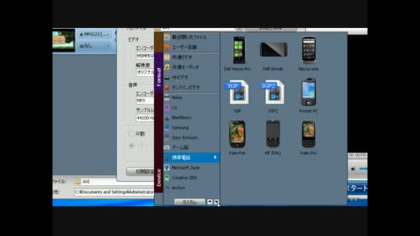Open the ユーザー定義 category
The height and width of the screenshot is (236, 420).
coord(192,47)
